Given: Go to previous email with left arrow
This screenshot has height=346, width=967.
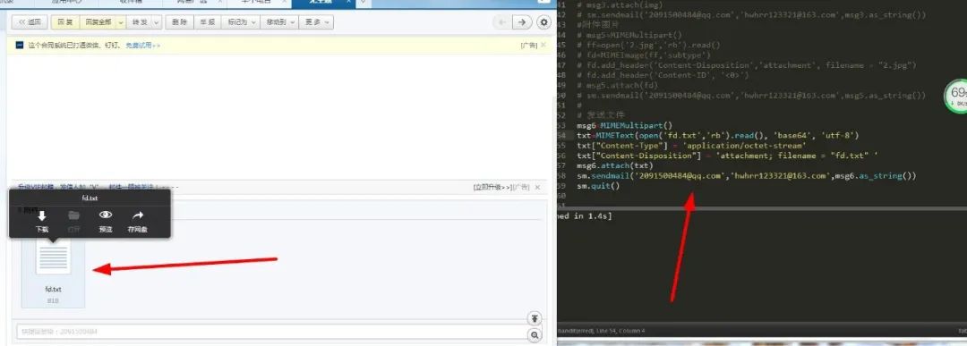Looking at the screenshot, I should [502, 22].
